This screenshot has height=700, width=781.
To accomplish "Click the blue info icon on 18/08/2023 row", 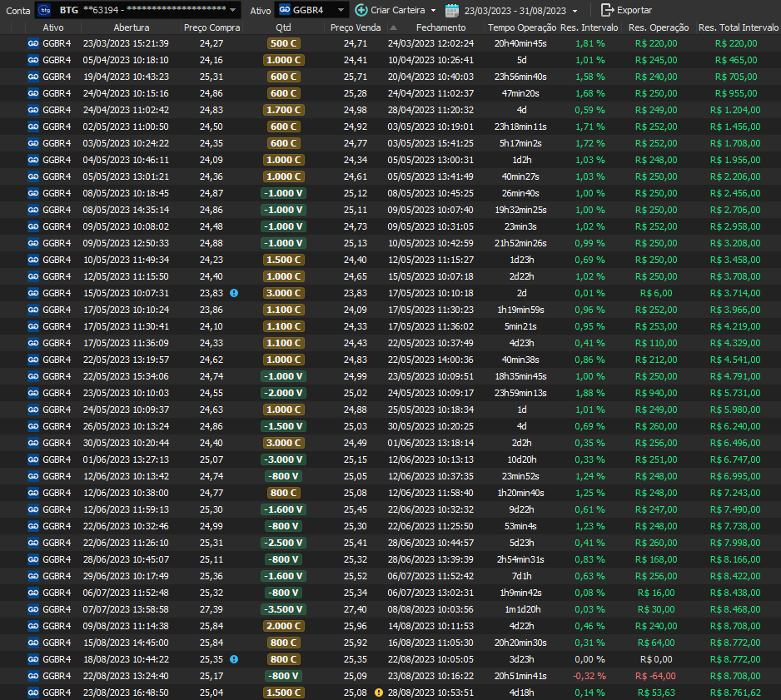I will (x=234, y=659).
